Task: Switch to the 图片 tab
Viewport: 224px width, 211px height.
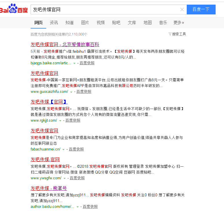Action: point(85,23)
